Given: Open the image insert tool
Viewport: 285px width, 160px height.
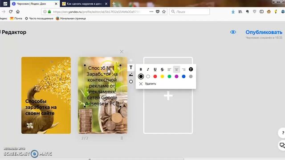Looking at the screenshot, I should pyautogui.click(x=131, y=75).
